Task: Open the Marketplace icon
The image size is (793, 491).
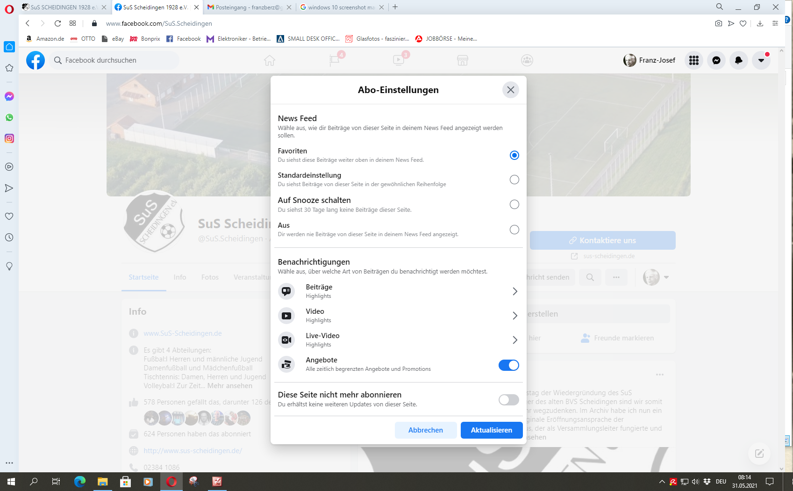Action: point(463,60)
